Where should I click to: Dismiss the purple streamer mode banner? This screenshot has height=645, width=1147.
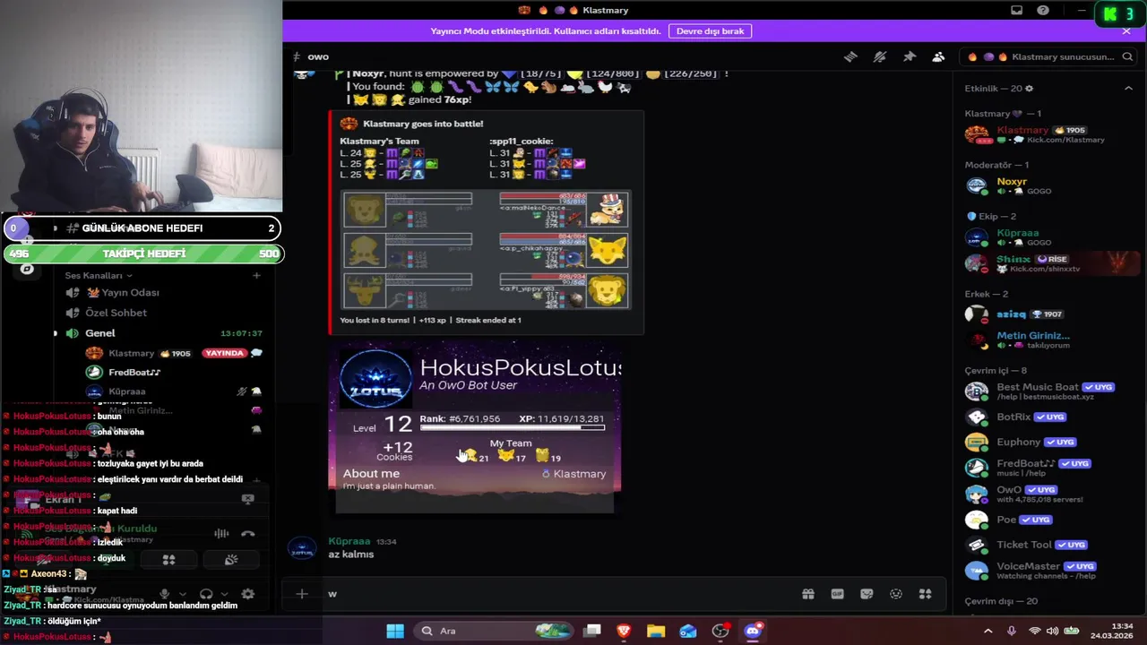1126,30
